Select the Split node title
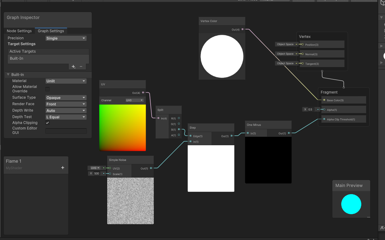The width and height of the screenshot is (385, 240). click(160, 110)
